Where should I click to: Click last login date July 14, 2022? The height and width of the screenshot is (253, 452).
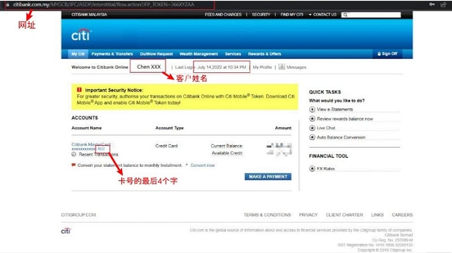pos(221,67)
